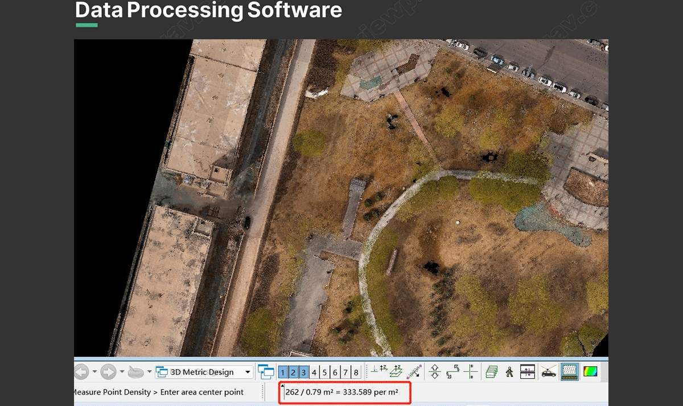Open the 3D Metric Design dropdown
683x406 pixels.
click(248, 372)
